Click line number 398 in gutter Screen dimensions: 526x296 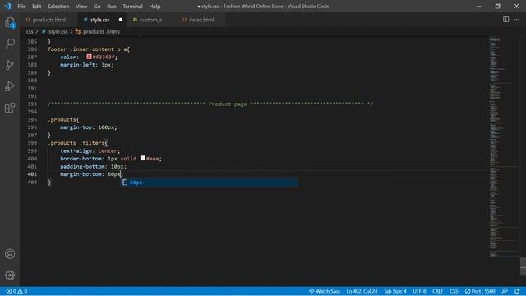[x=32, y=143]
